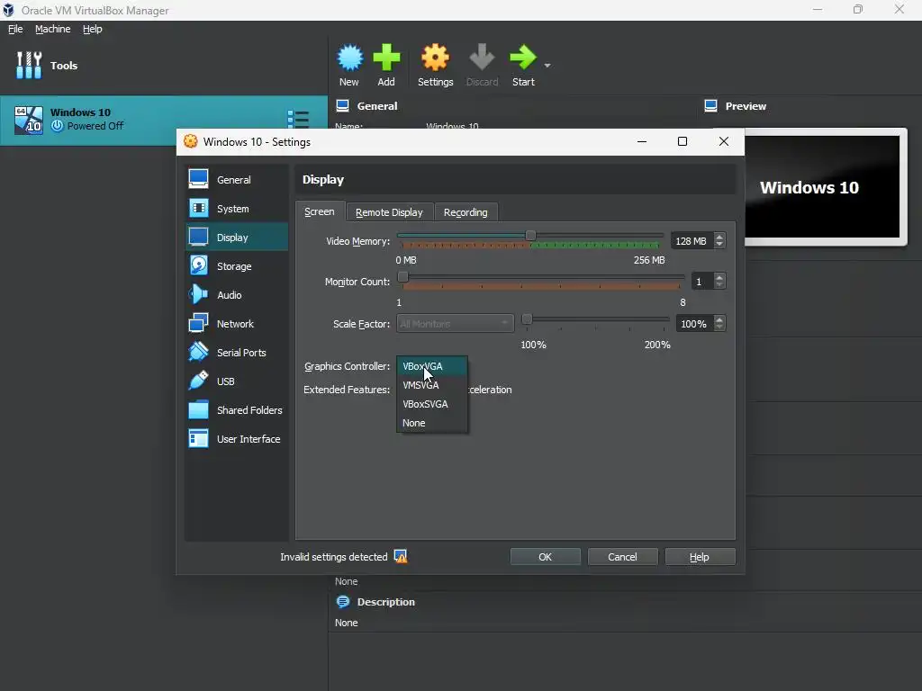Switch to the Remote Display tab
Image resolution: width=922 pixels, height=691 pixels.
click(x=389, y=212)
